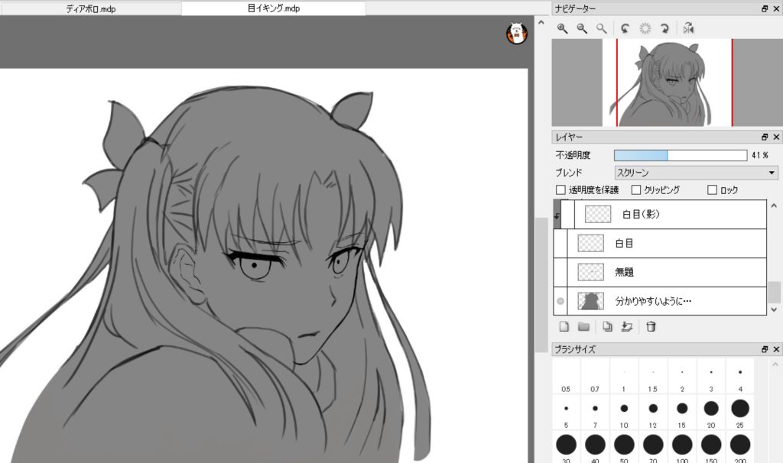Flip the canvas view horizontally
This screenshot has width=783, height=463.
coord(688,28)
